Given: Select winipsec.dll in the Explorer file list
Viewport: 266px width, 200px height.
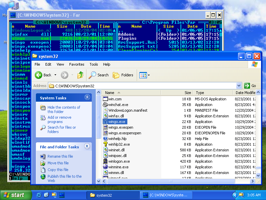Looking at the screenshot, I should point(117,156).
